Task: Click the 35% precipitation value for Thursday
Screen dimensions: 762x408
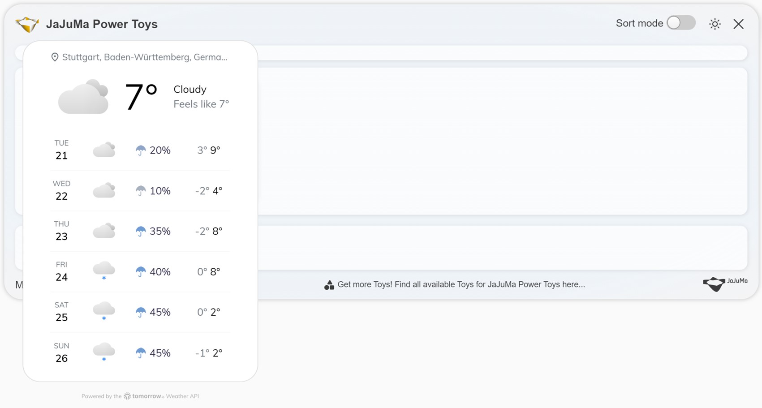Action: coord(160,231)
